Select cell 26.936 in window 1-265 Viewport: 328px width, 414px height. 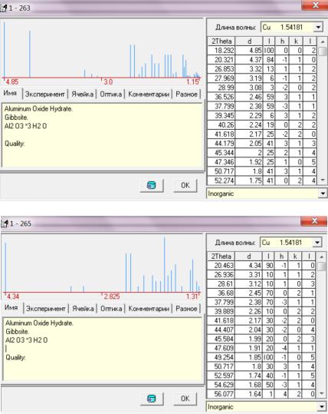tap(221, 275)
